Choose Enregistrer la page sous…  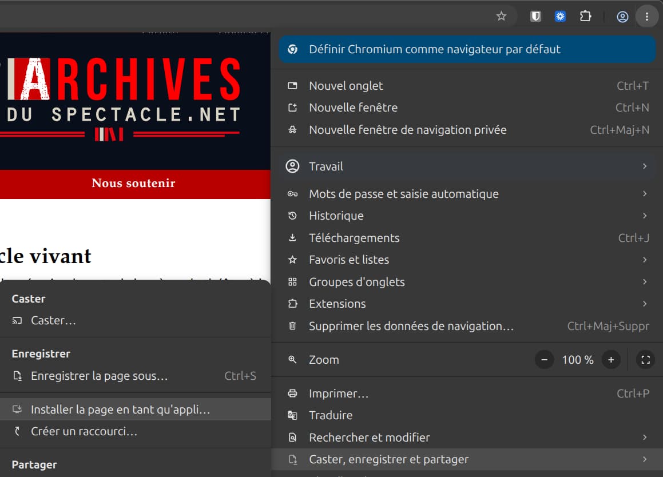click(136, 376)
